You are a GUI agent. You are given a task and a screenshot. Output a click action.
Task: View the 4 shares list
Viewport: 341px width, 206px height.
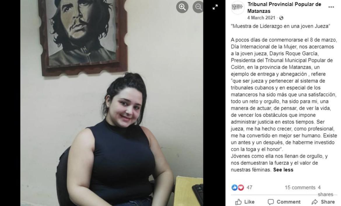[325, 191]
